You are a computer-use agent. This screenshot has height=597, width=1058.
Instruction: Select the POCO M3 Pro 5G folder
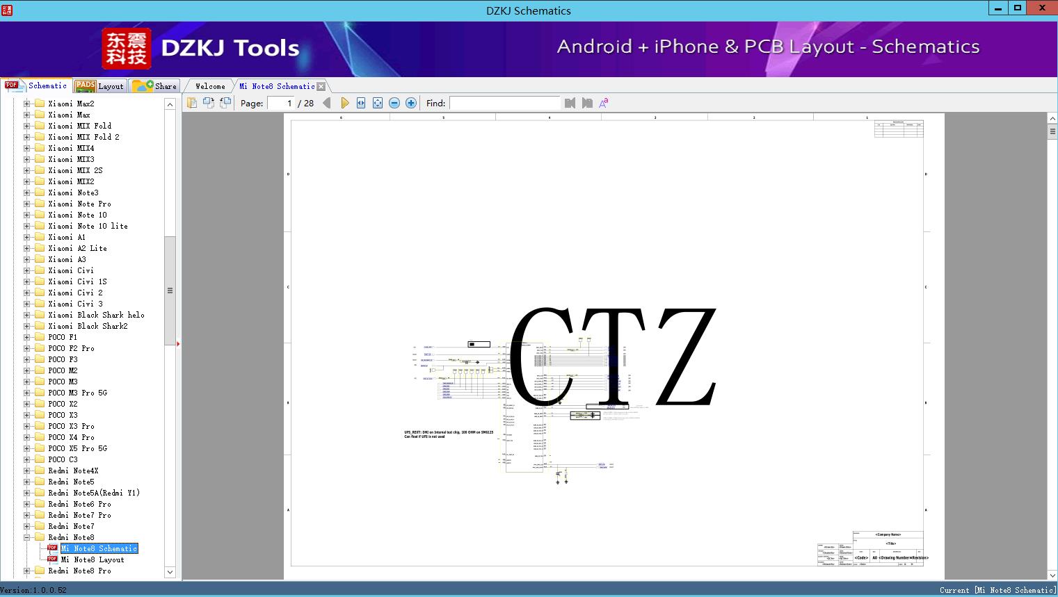click(77, 393)
